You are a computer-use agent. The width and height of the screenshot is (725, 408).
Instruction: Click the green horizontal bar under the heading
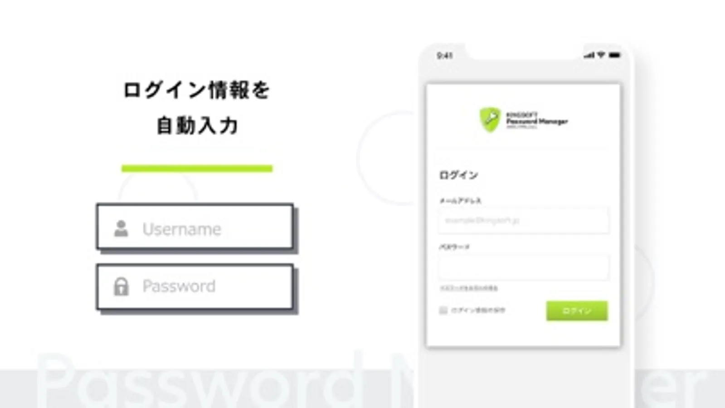[x=197, y=169]
